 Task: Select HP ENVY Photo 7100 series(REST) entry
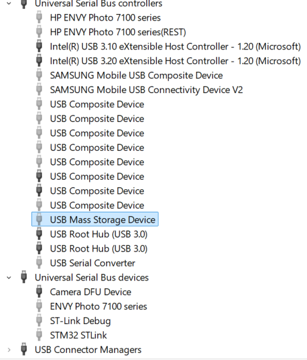pyautogui.click(x=118, y=32)
